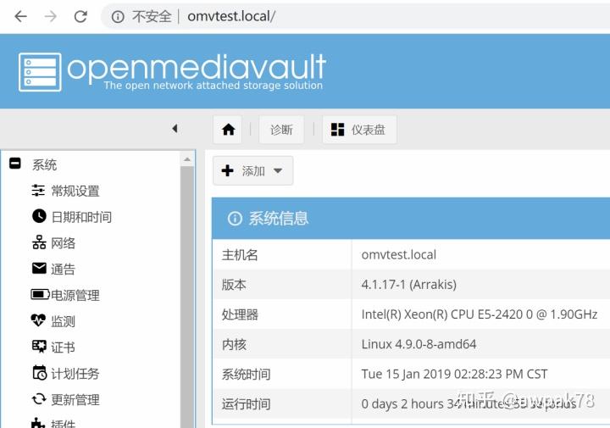The image size is (610, 428).
Task: Click the plus icon on 添加
Action: coord(227,170)
